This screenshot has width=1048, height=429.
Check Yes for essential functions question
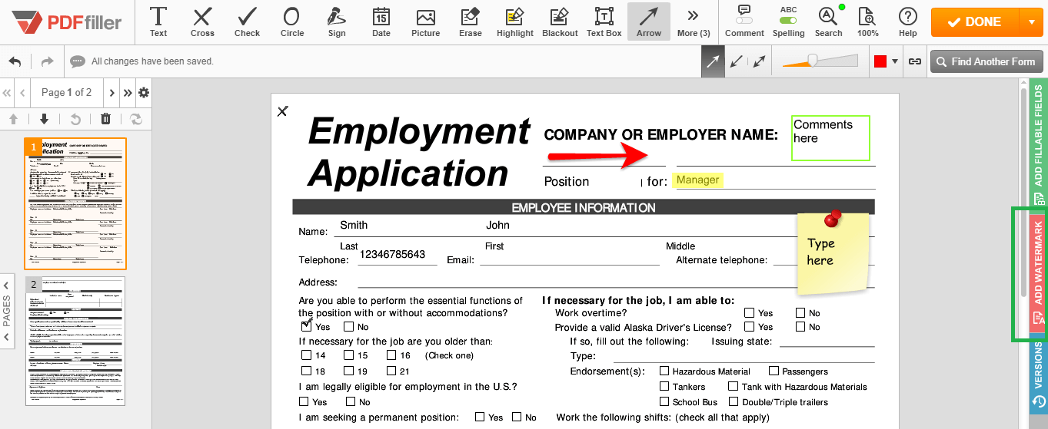coord(307,326)
